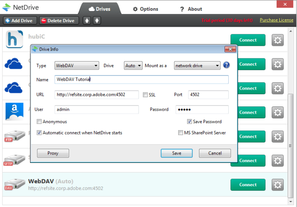Click the drive list vertical scrollbar thumb
This screenshot has width=297, height=207.
(x=290, y=145)
